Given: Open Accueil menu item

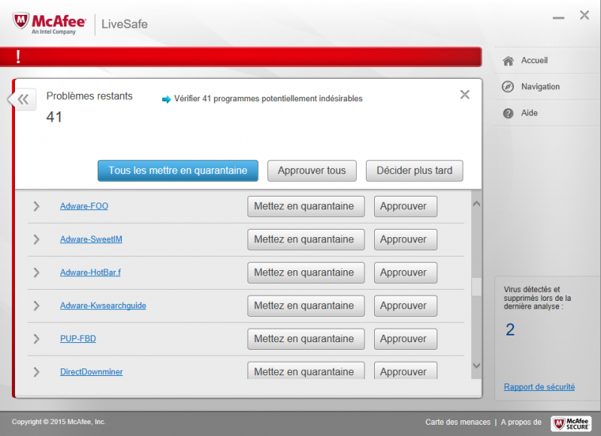Looking at the screenshot, I should tap(534, 61).
